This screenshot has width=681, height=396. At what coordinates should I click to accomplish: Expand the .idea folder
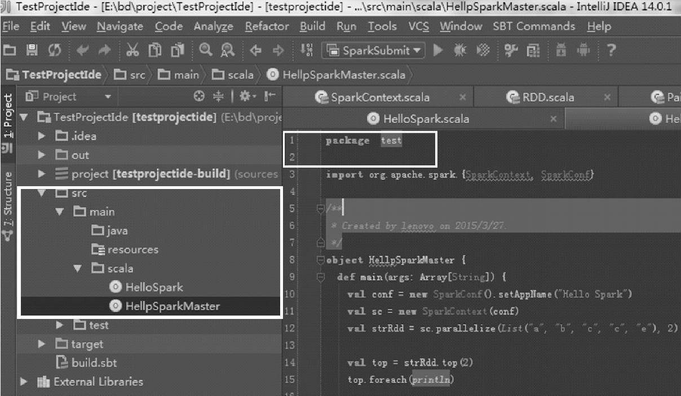(x=41, y=136)
